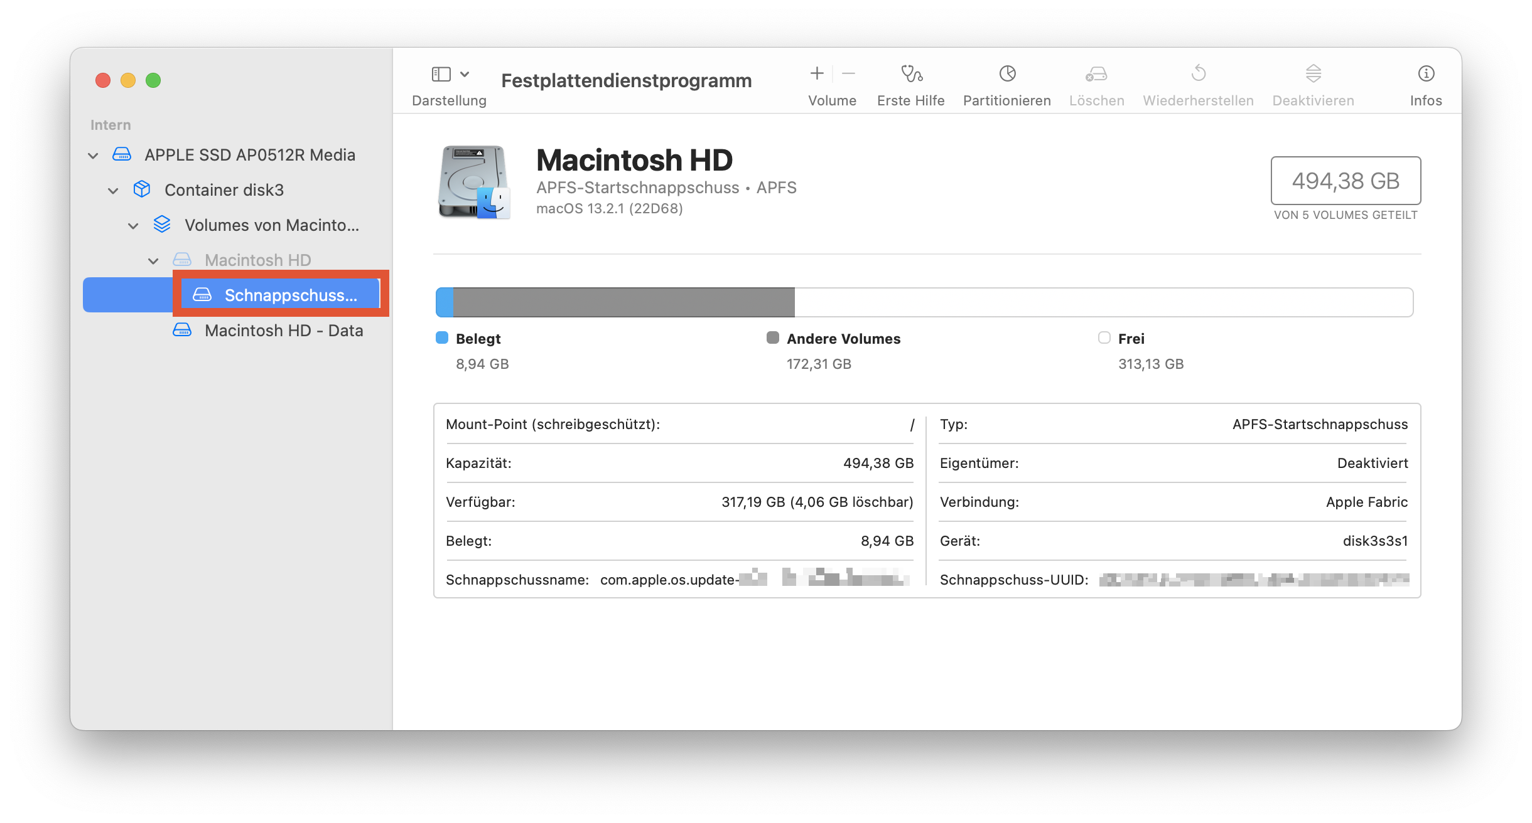
Task: Open the Partitionieren pie chart tool
Action: coord(1007,74)
